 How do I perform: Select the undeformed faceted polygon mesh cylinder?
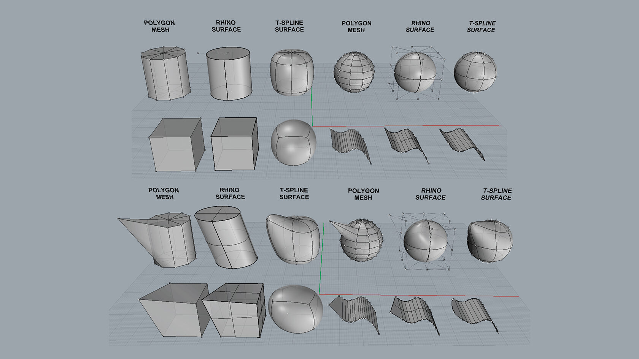coord(165,74)
